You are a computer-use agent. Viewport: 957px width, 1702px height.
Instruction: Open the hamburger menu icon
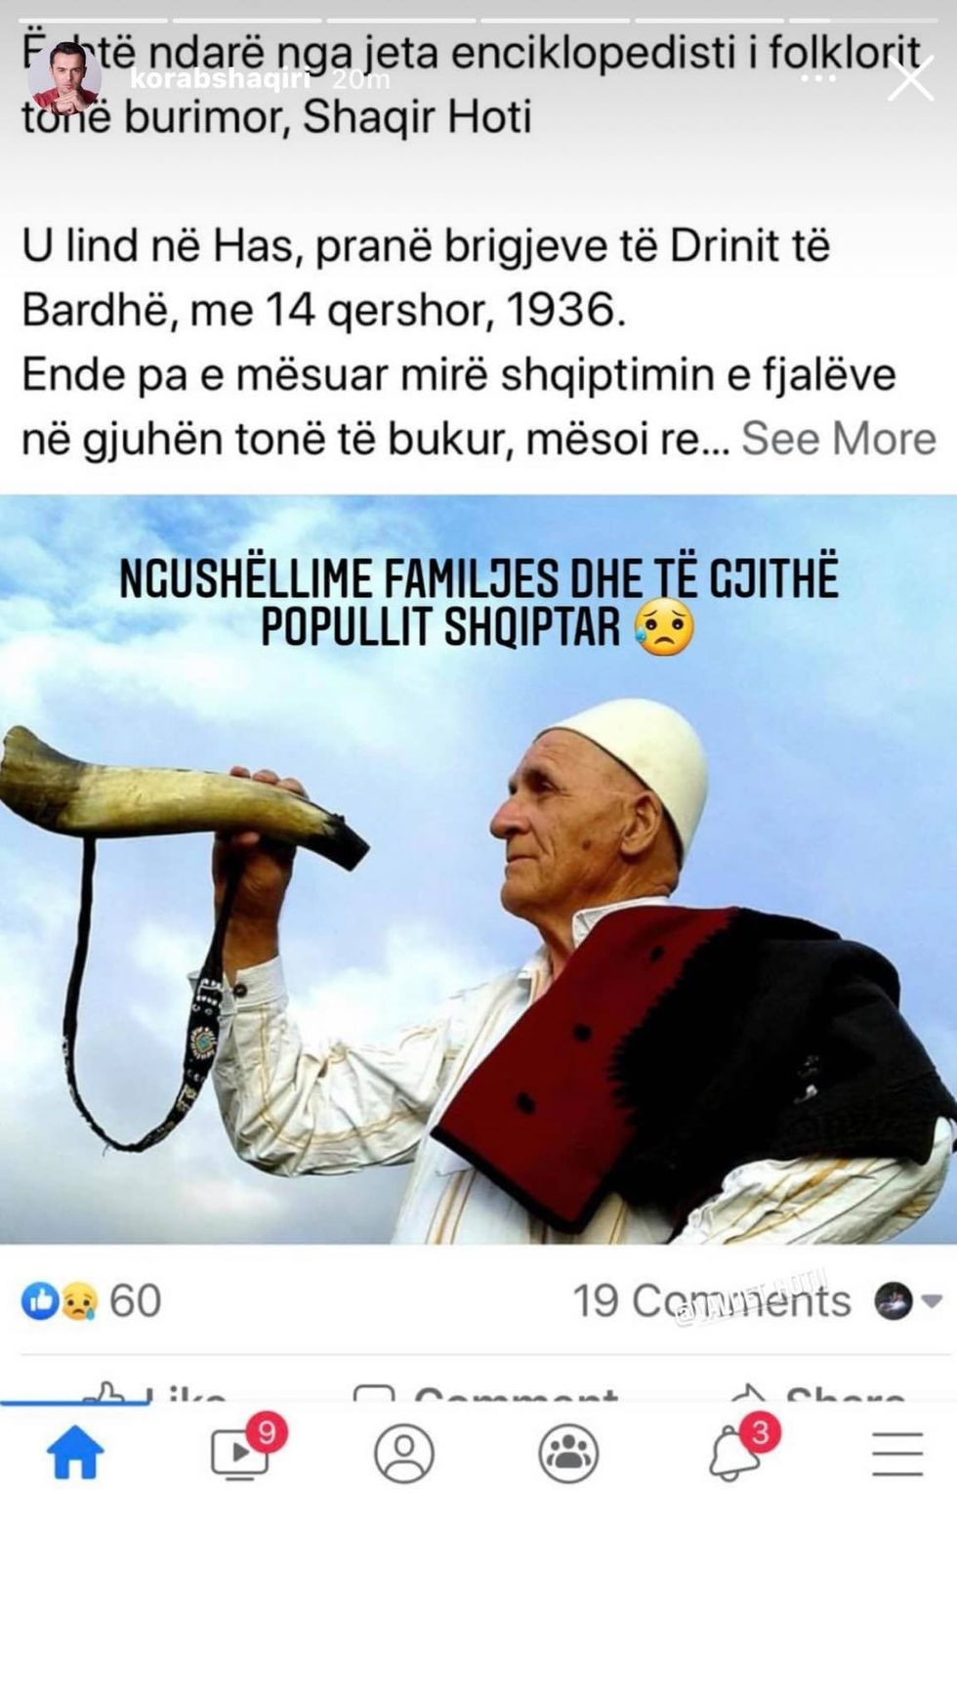(897, 1454)
